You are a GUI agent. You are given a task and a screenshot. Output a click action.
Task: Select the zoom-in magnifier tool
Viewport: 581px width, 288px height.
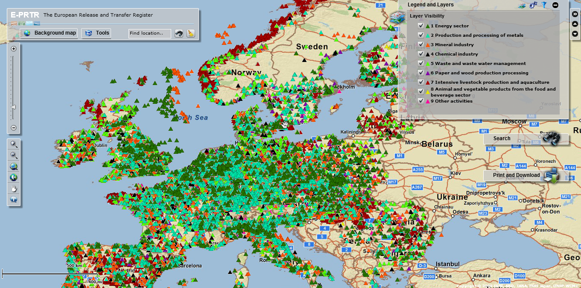(14, 144)
